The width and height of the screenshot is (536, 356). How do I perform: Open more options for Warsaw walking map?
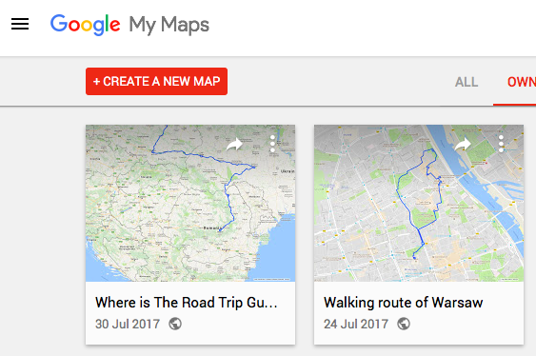click(x=501, y=144)
